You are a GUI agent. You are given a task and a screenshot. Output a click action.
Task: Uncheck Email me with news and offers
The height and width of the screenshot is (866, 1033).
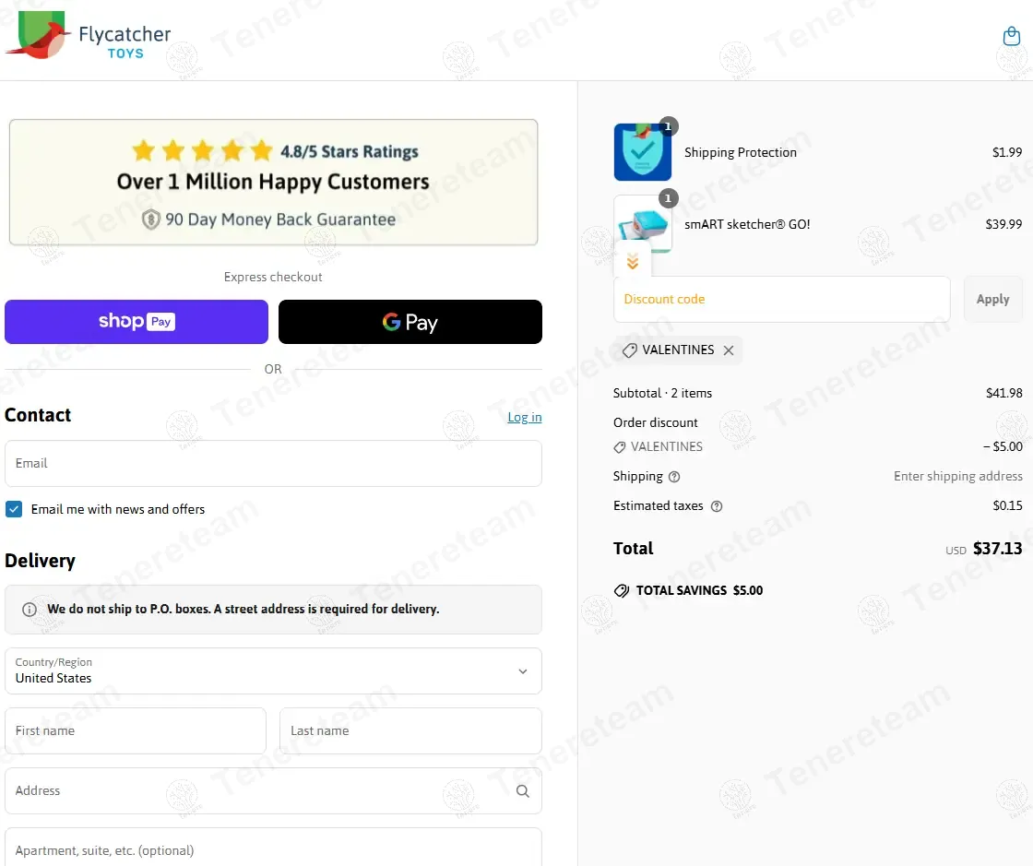(14, 509)
